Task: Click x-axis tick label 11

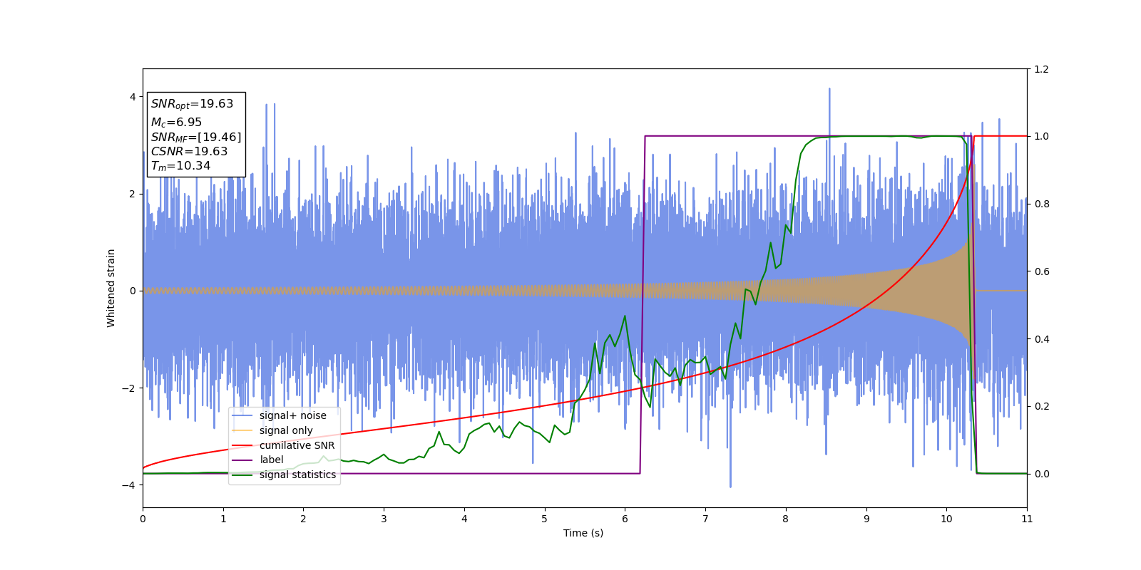Action: [1027, 519]
